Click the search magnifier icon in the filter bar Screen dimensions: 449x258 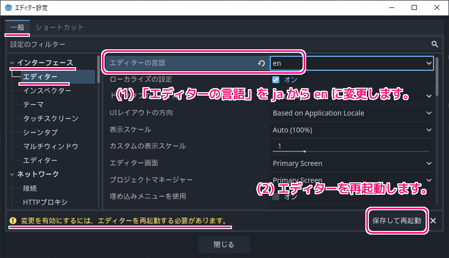(x=435, y=44)
